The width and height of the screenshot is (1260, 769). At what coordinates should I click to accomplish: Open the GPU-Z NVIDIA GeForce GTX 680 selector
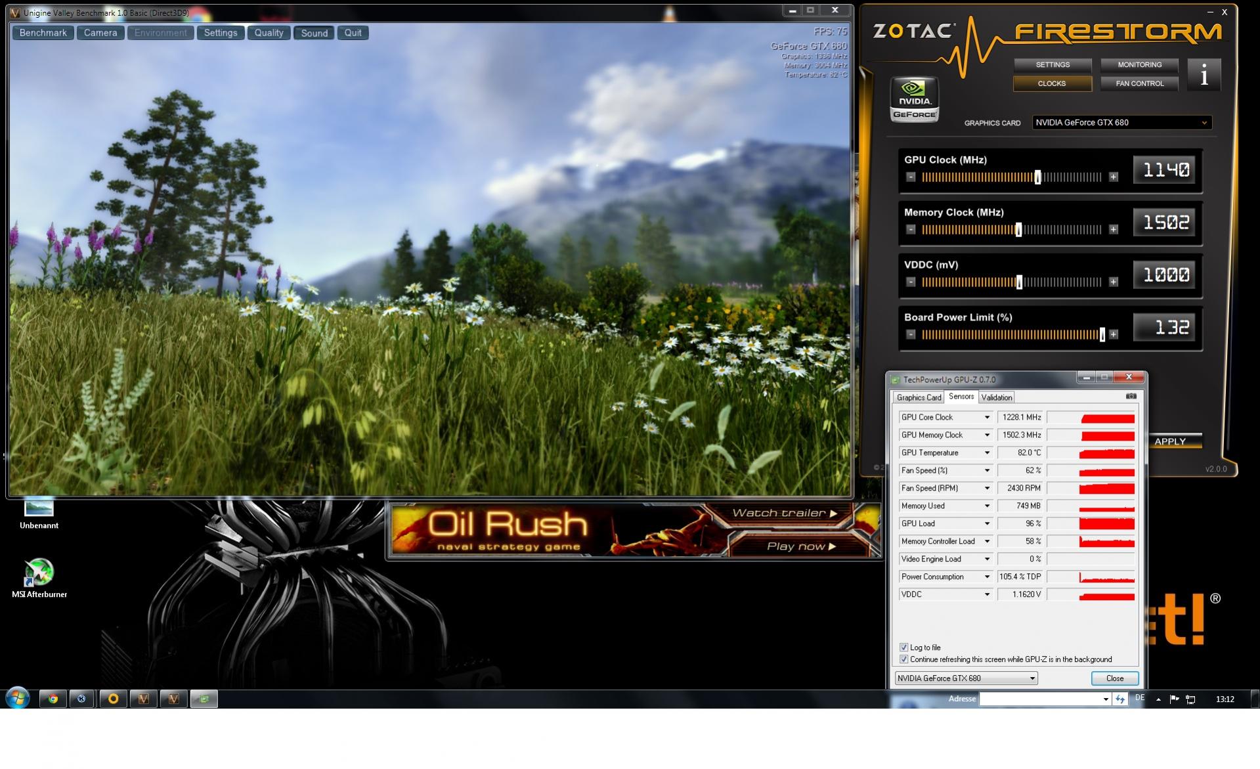point(966,678)
